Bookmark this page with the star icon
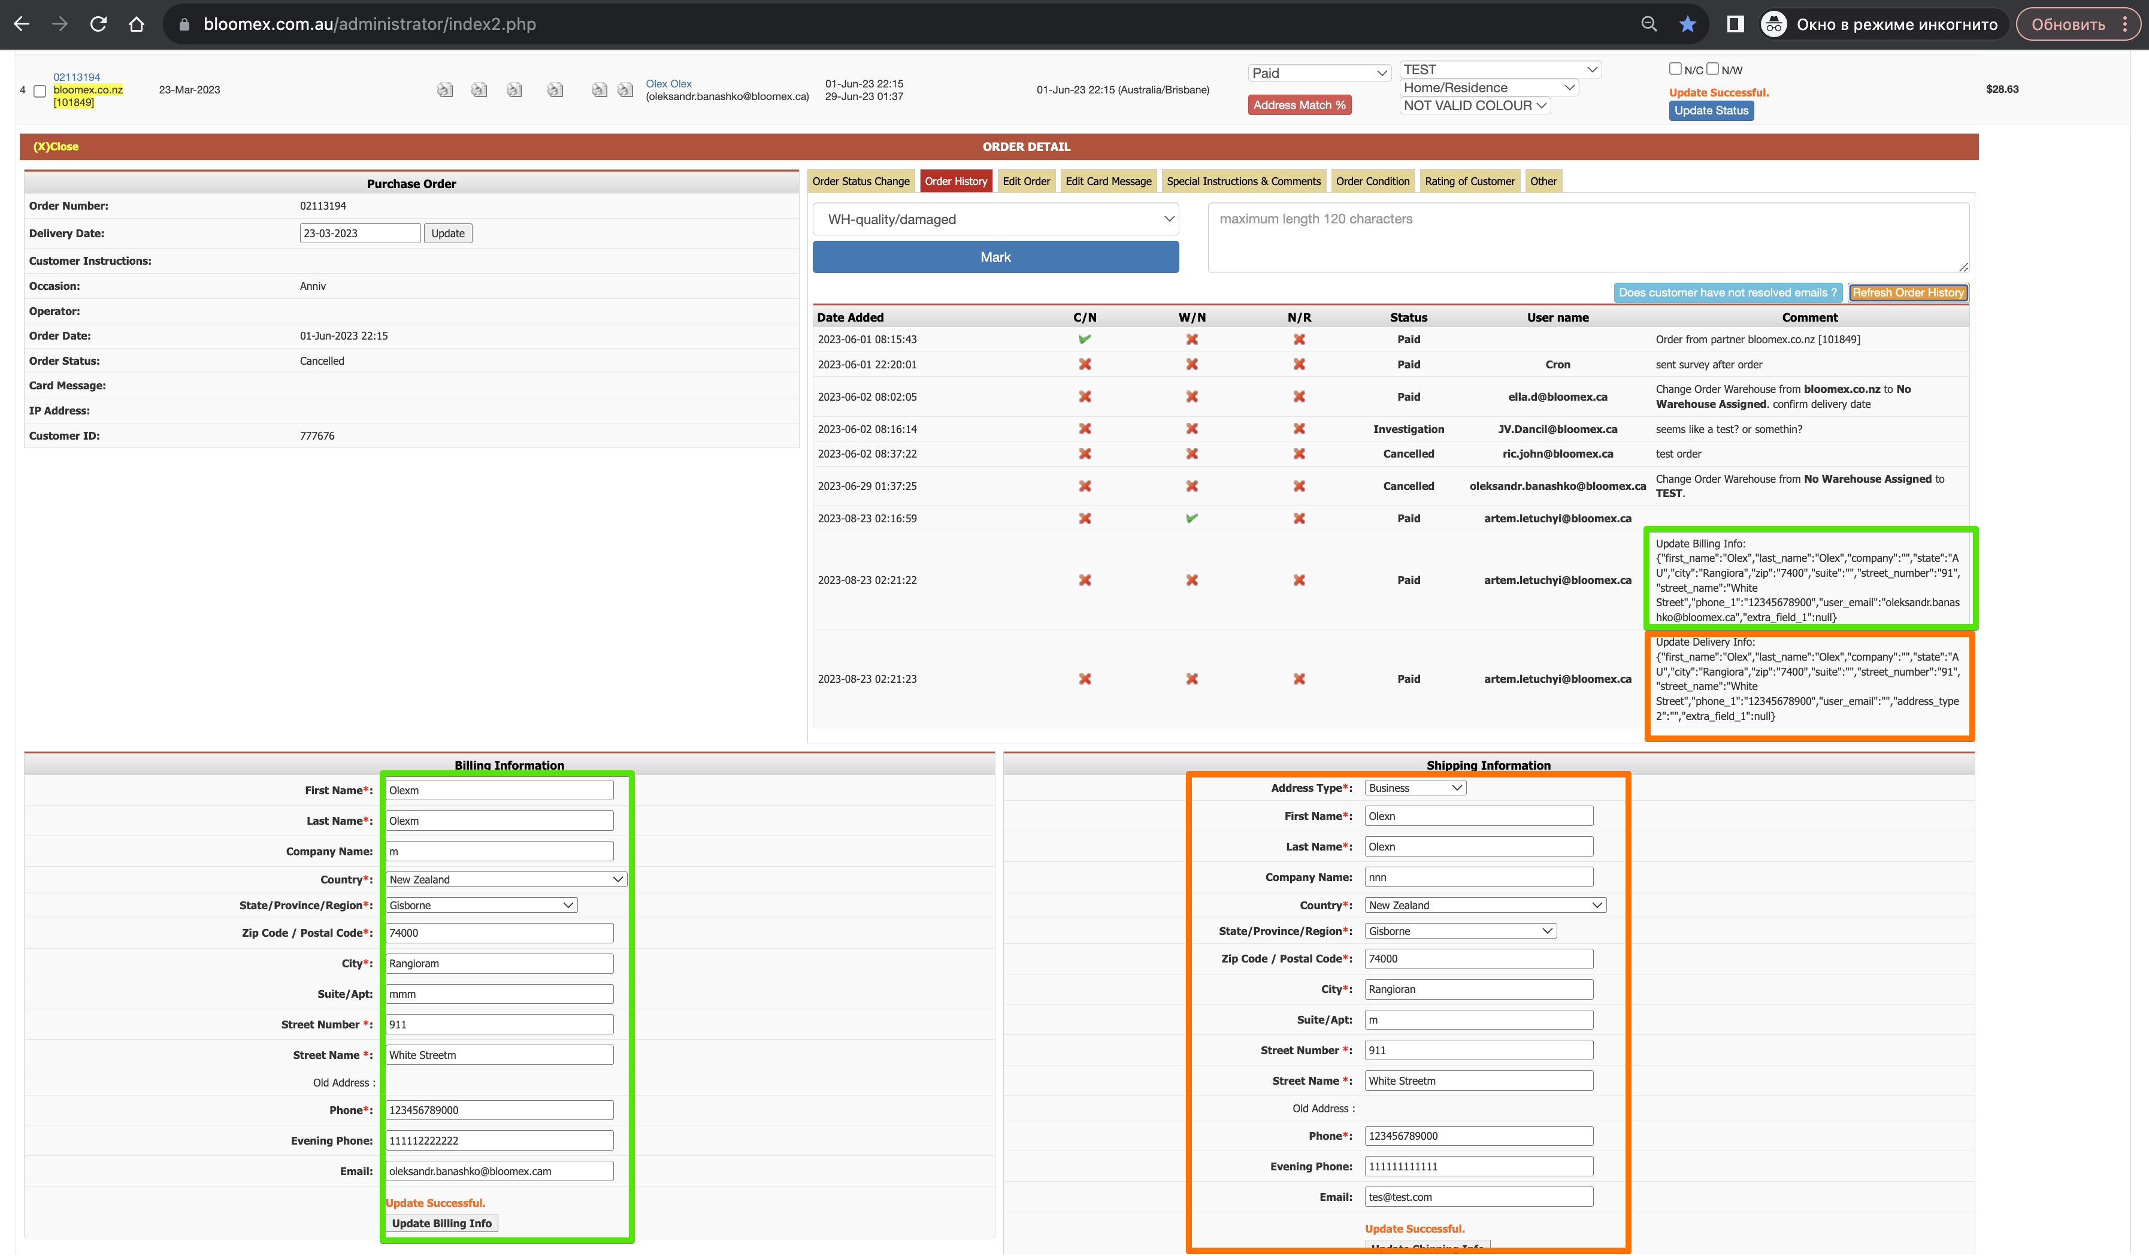The height and width of the screenshot is (1256, 2149). point(1687,24)
